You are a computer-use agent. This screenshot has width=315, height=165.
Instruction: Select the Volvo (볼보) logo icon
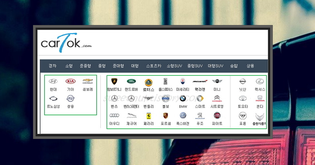pyautogui.click(x=166, y=98)
